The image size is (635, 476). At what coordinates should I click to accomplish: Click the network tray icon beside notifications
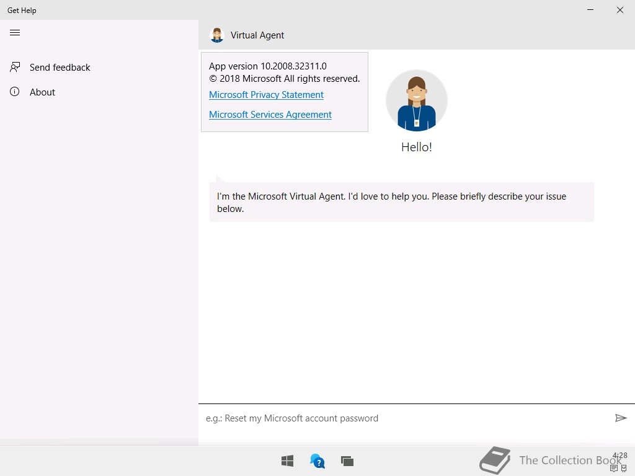pos(624,469)
